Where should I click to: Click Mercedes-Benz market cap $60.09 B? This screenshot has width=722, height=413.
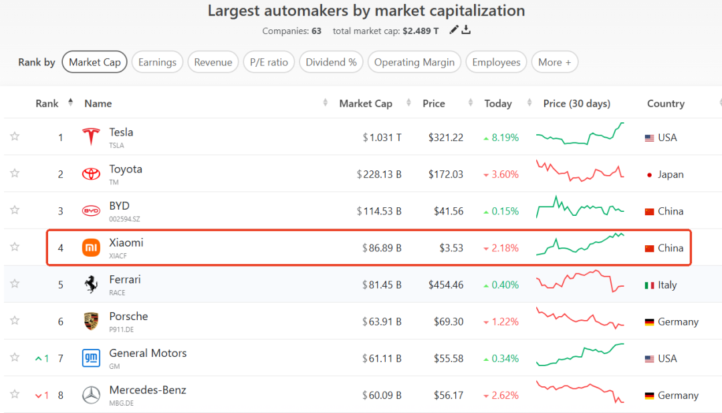coord(382,396)
